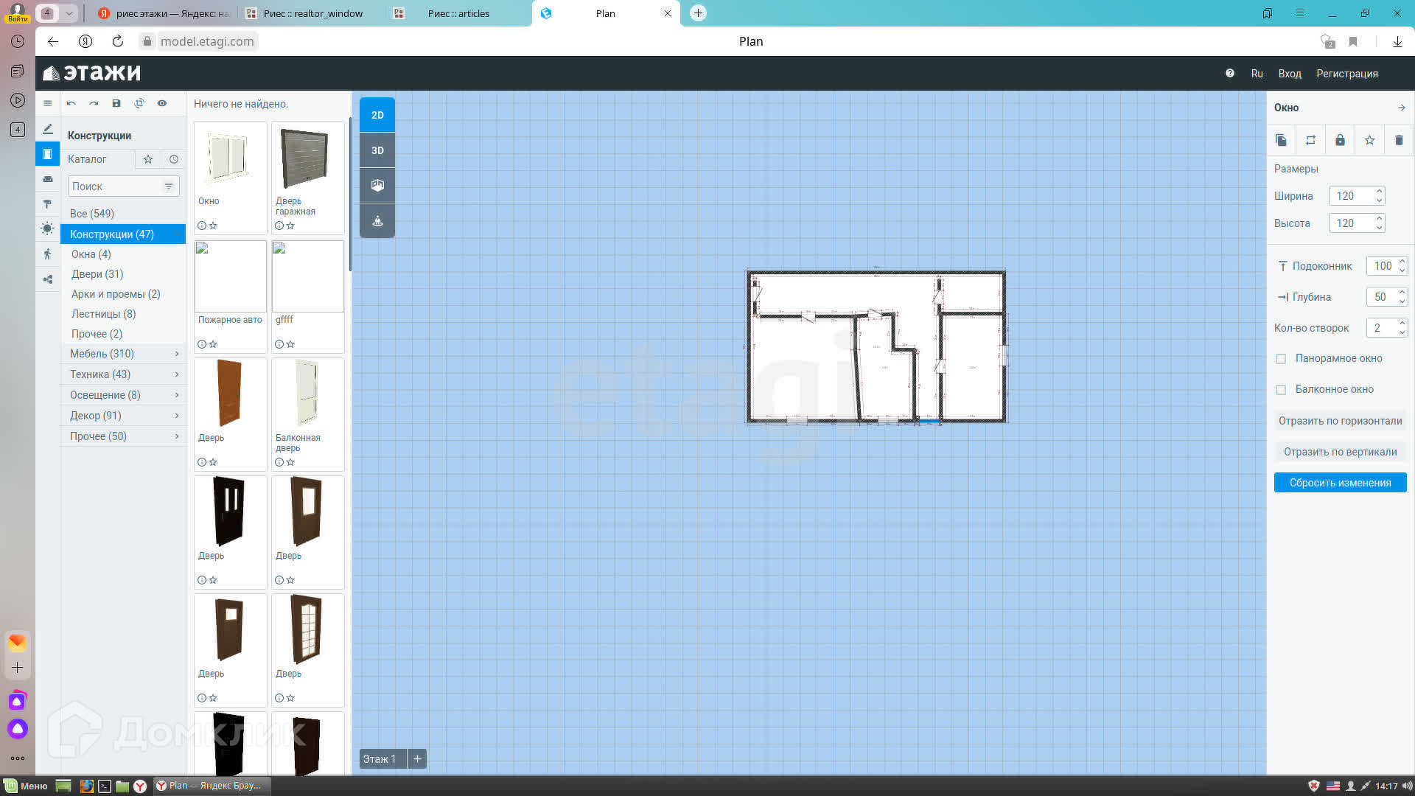Click the save floppy disk icon

[x=116, y=103]
